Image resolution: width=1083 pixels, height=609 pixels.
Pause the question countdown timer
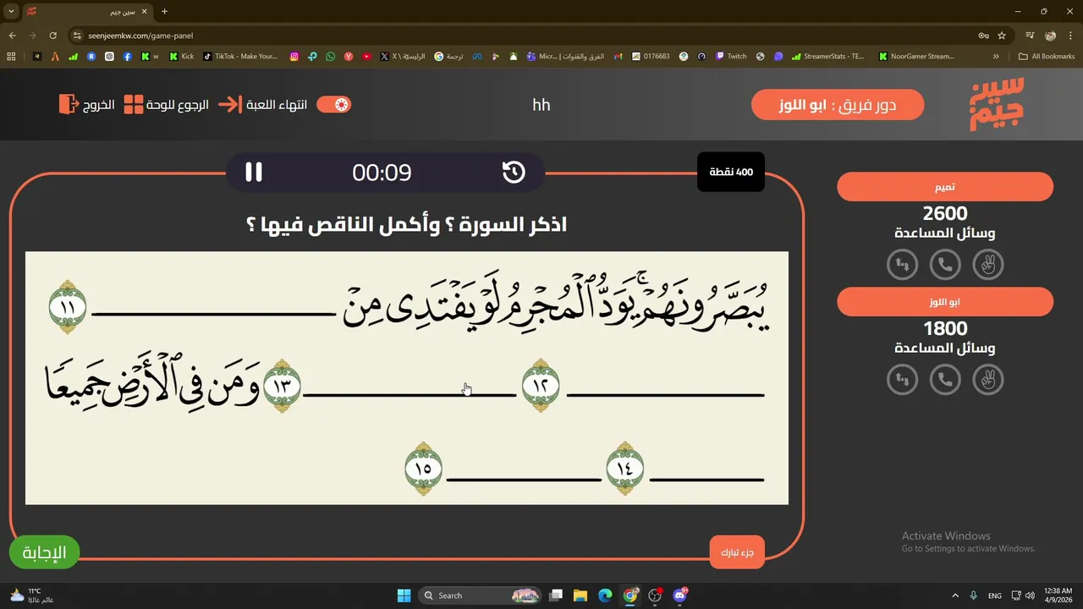pos(254,173)
